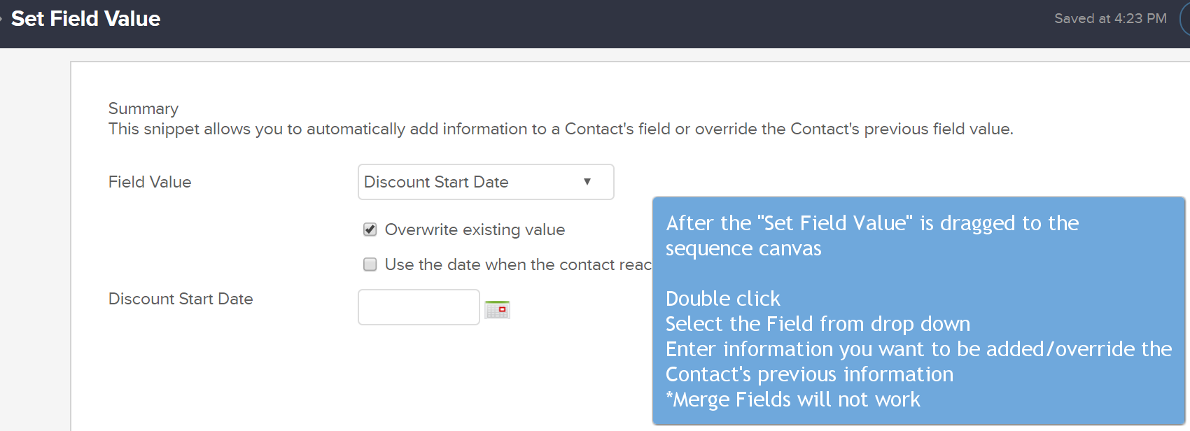Click the Overwrite existing value label text
This screenshot has width=1190, height=431.
point(475,229)
